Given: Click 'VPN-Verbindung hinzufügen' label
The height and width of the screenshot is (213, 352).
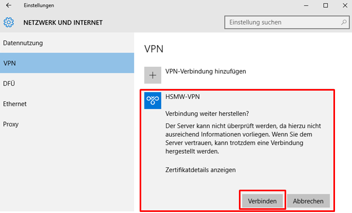Looking at the screenshot, I should [206, 71].
